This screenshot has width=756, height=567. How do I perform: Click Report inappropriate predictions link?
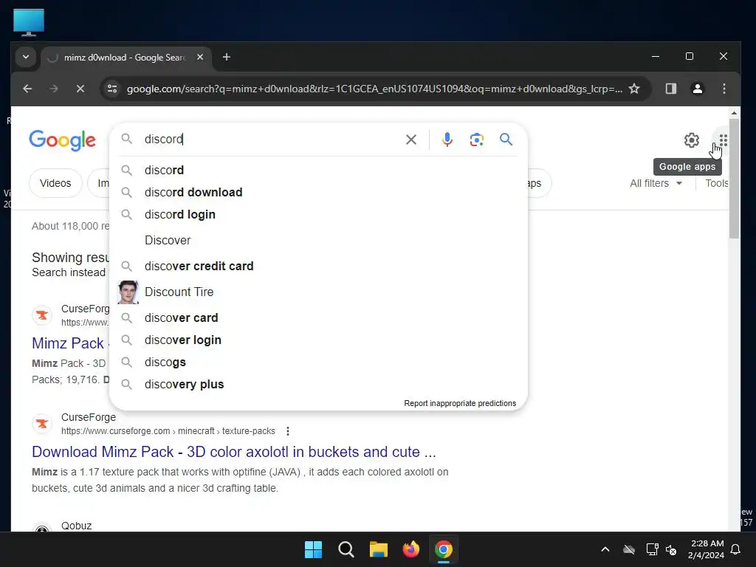(460, 403)
